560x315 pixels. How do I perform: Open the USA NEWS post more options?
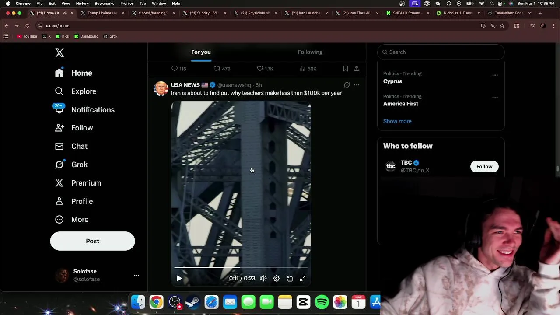357,85
